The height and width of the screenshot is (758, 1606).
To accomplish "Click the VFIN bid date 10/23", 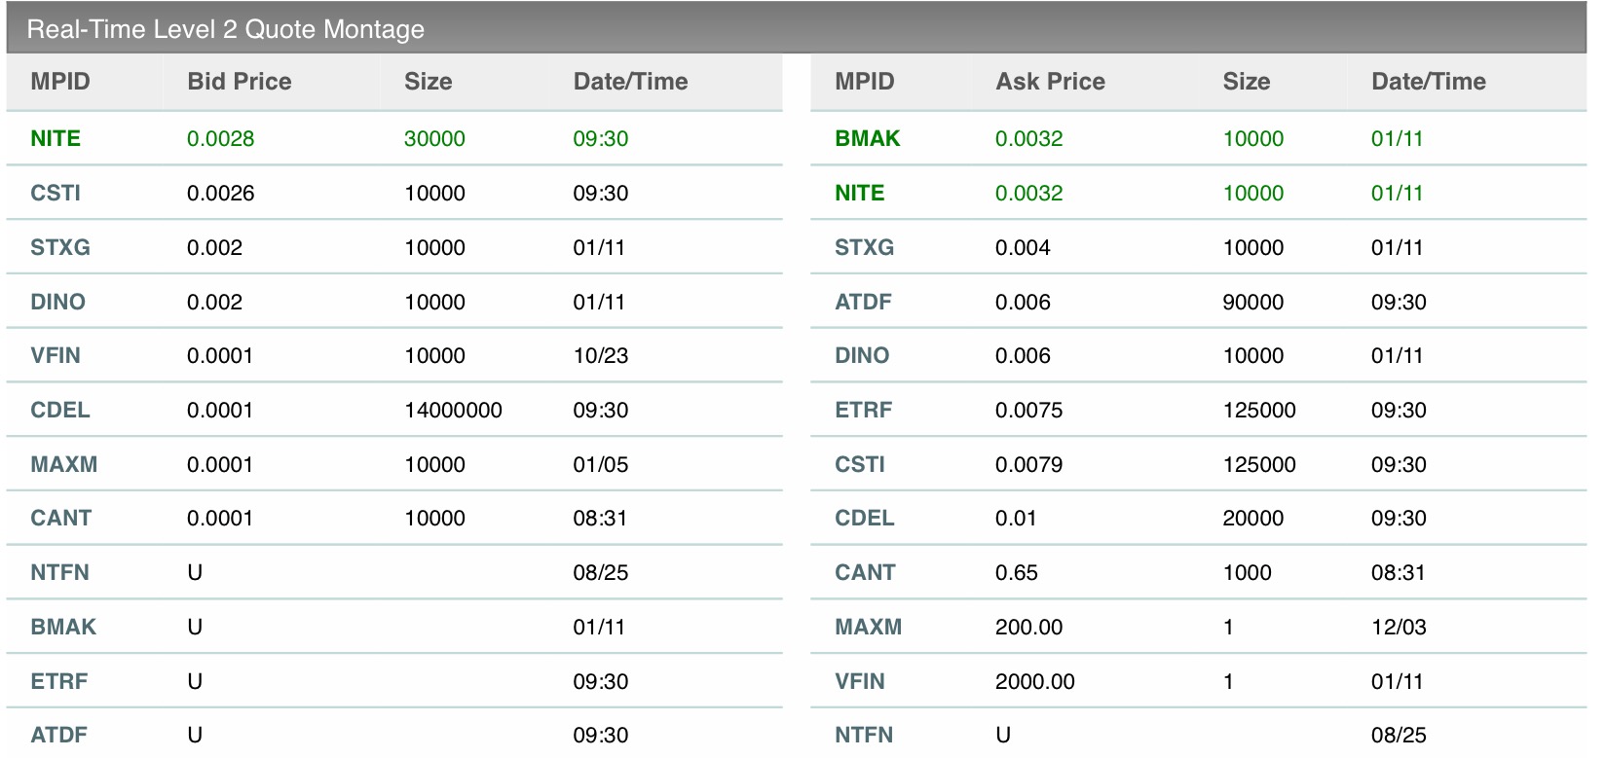I will click(x=600, y=355).
